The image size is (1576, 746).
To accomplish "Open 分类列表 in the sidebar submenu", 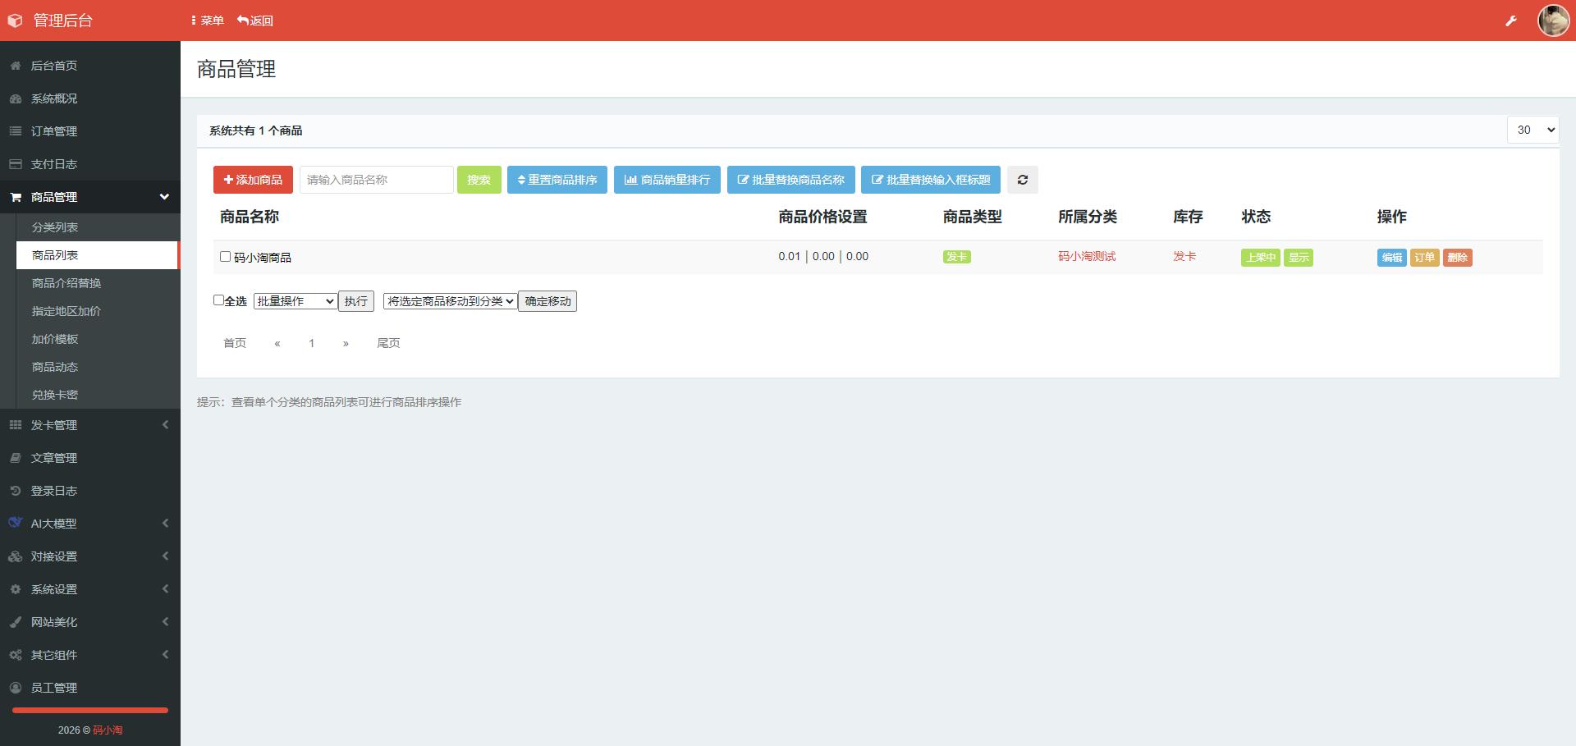I will 55,227.
